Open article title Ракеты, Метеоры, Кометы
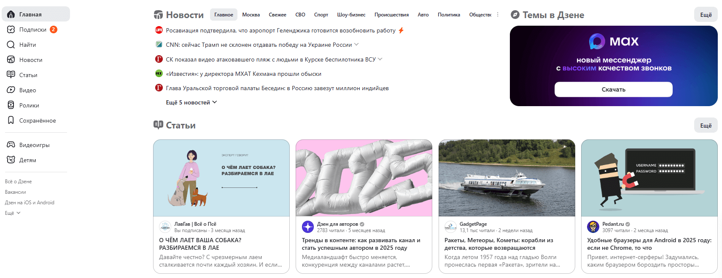 click(x=499, y=244)
